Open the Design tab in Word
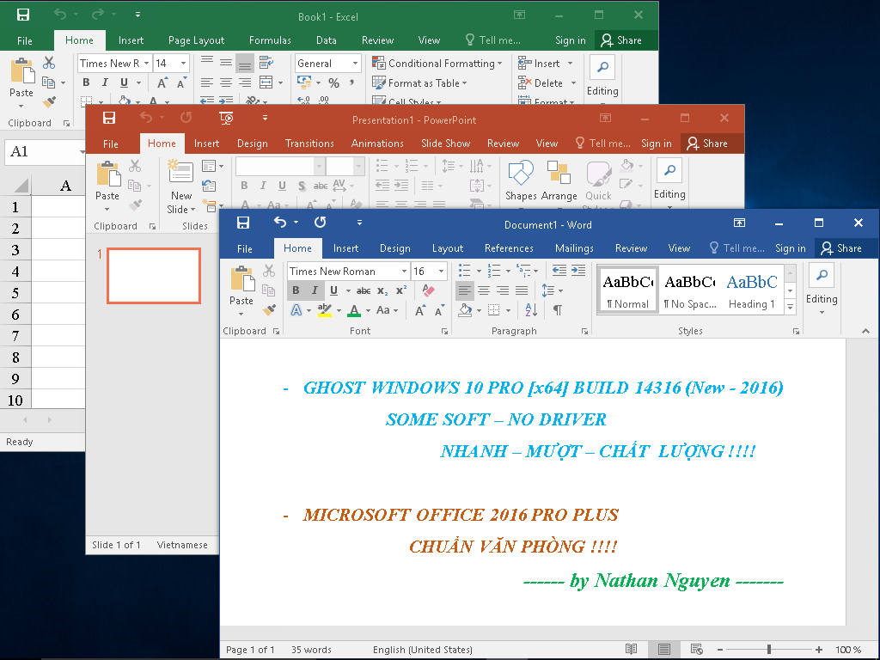This screenshot has width=880, height=660. pyautogui.click(x=394, y=248)
